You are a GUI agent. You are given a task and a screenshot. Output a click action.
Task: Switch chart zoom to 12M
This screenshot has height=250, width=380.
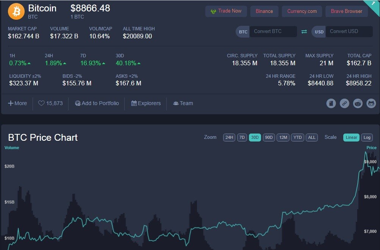point(283,137)
